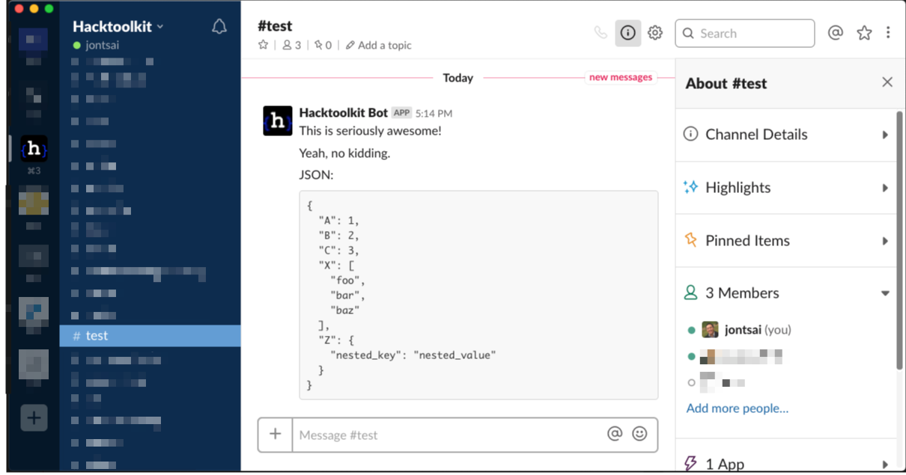Star the #test channel
The width and height of the screenshot is (906, 475).
tap(263, 45)
